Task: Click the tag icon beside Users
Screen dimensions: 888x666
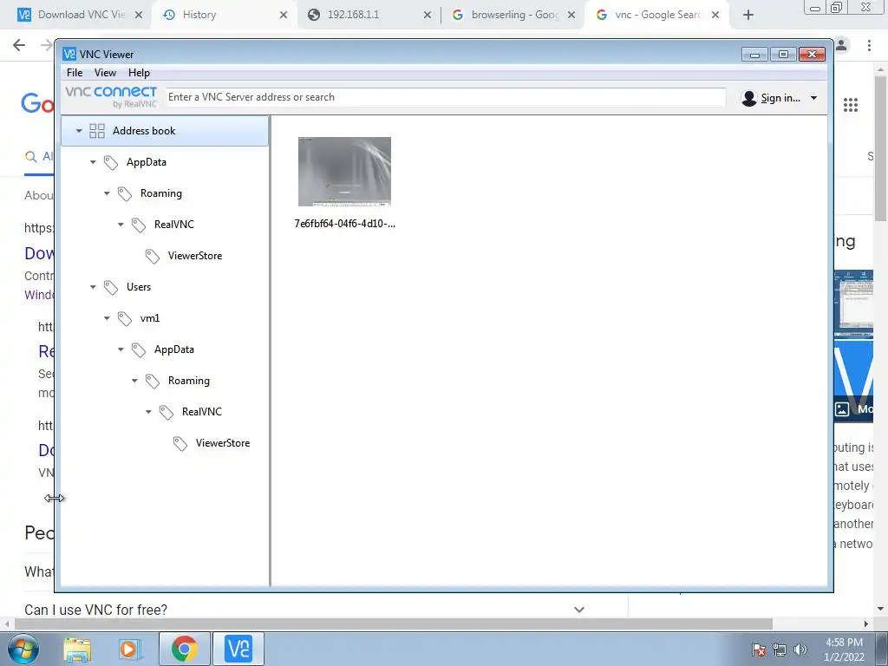Action: 110,287
